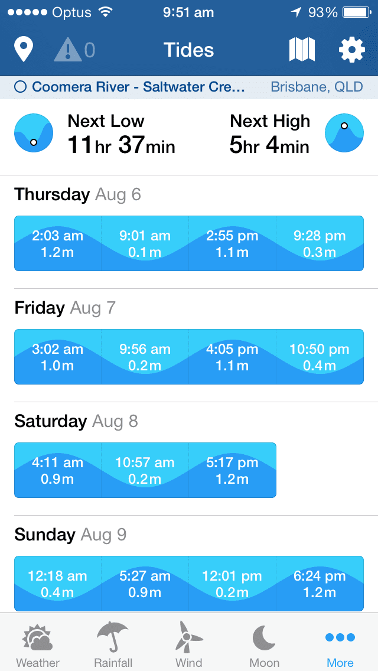This screenshot has width=378, height=671.
Task: Select Saturday's 5:17 pm tide cell
Action: pyautogui.click(x=232, y=470)
